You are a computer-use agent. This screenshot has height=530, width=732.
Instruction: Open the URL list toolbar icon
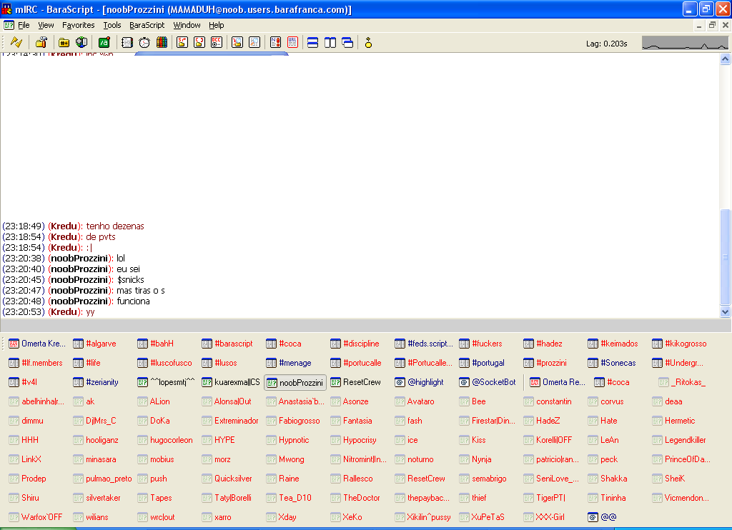point(292,42)
